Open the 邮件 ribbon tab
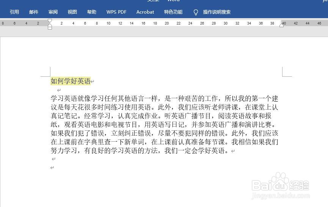328x207 pixels. (x=34, y=12)
